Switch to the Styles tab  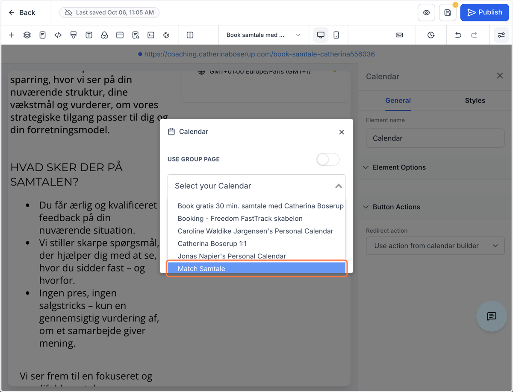(475, 101)
